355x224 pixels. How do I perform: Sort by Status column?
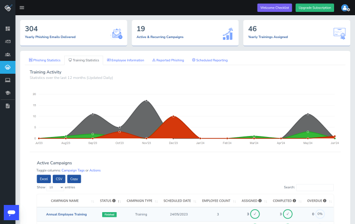click(110, 201)
